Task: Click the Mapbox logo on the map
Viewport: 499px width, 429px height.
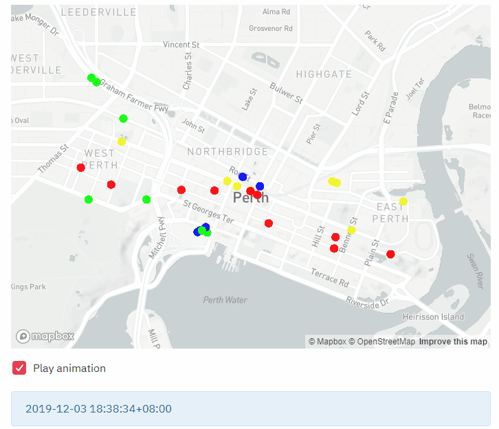Action: [x=45, y=337]
